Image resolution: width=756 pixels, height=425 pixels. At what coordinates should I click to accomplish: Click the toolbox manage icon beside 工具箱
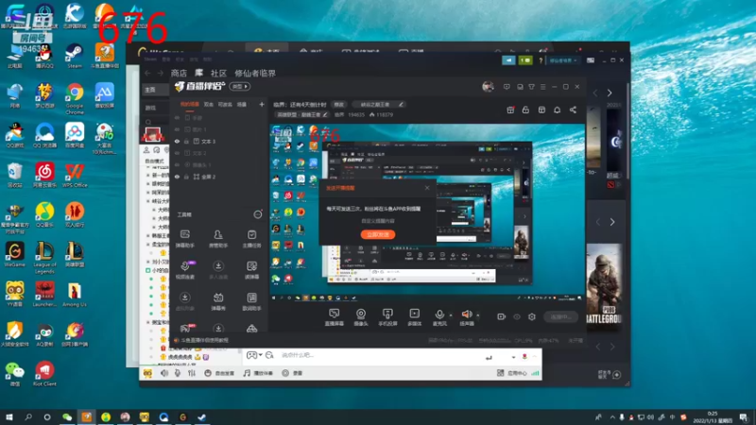[258, 214]
